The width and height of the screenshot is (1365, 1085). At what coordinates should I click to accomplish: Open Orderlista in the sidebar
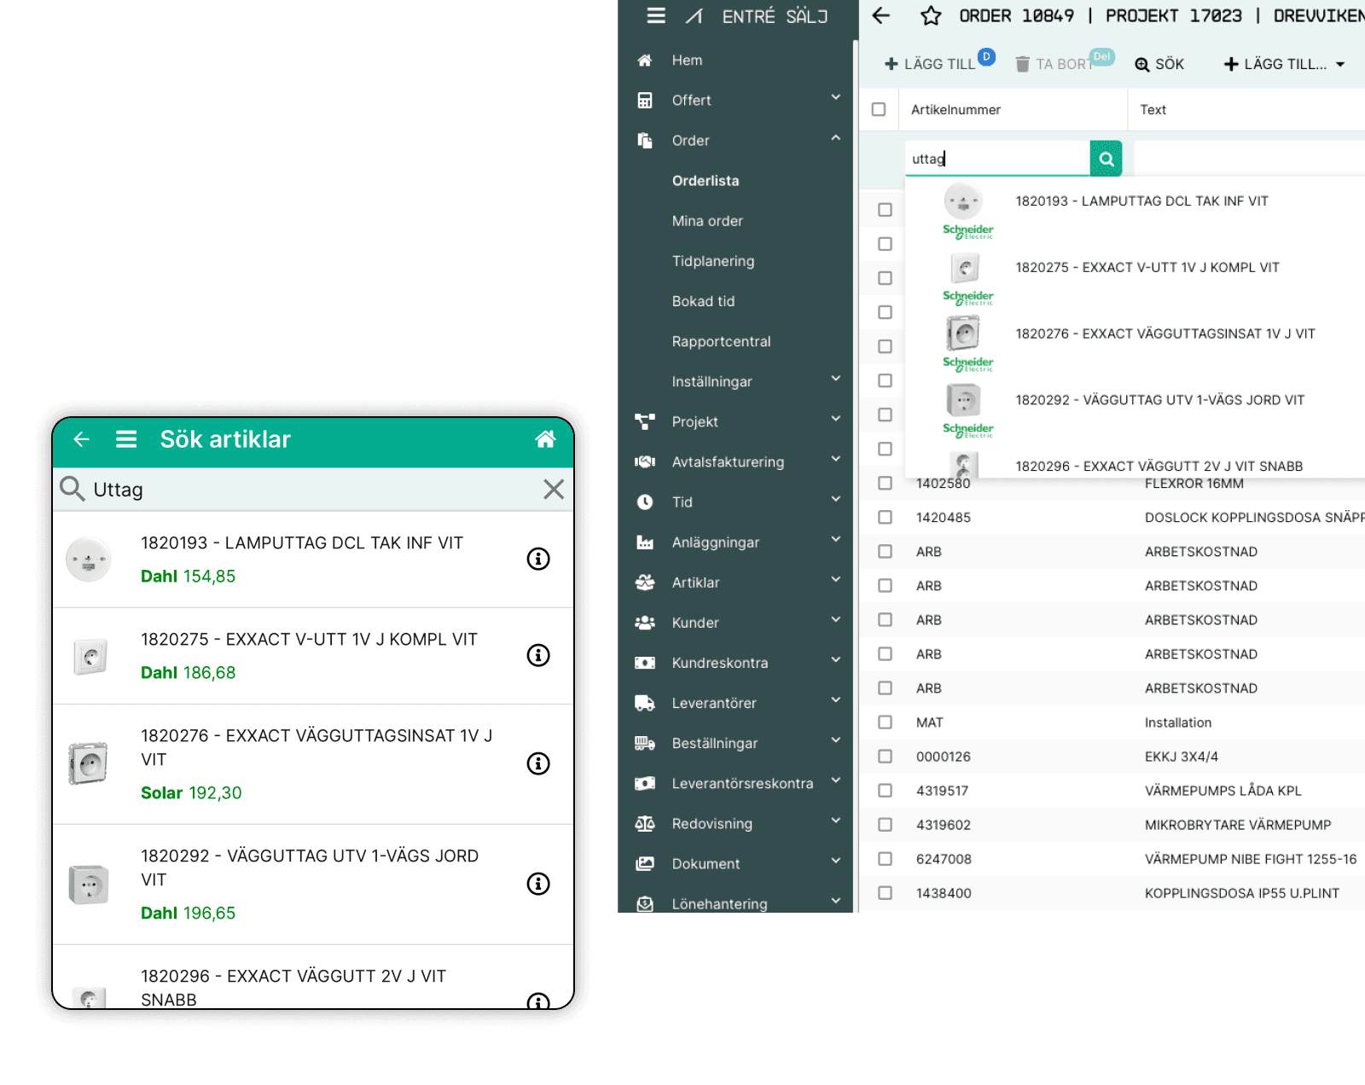point(706,181)
